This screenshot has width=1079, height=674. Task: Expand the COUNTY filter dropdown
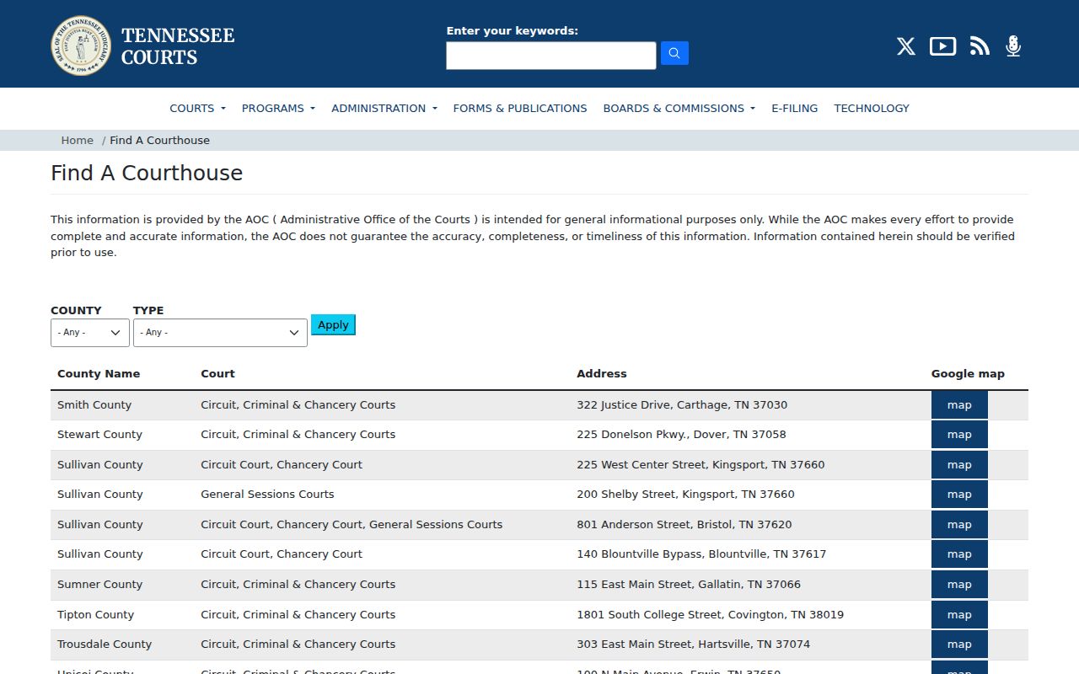[90, 332]
